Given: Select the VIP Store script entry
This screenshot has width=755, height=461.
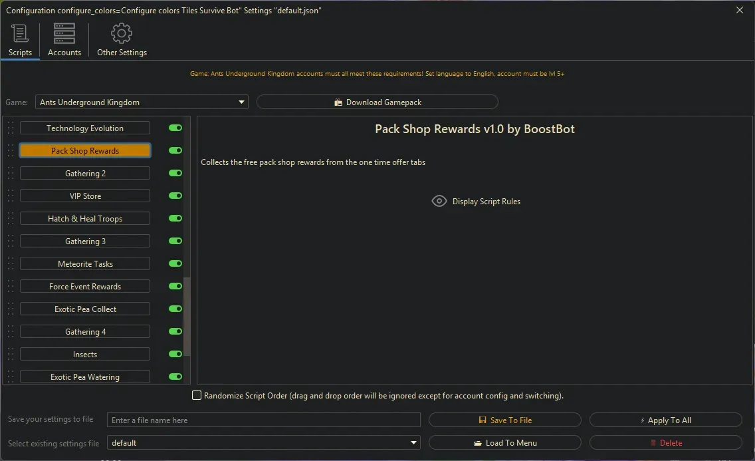Looking at the screenshot, I should (x=84, y=196).
